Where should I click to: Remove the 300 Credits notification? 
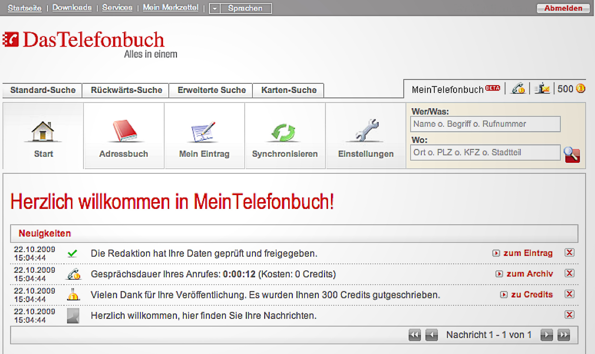pyautogui.click(x=569, y=294)
